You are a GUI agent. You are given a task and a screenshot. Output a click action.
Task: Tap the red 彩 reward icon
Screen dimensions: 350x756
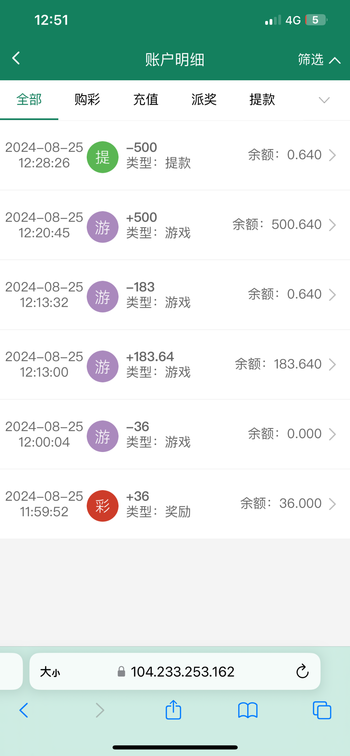(102, 506)
